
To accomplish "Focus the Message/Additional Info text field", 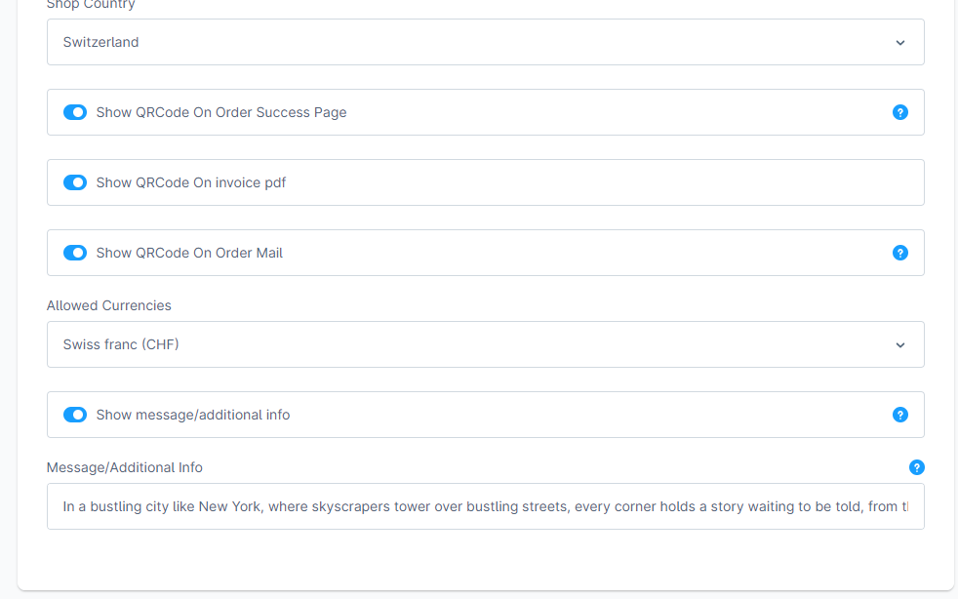I will pos(485,506).
